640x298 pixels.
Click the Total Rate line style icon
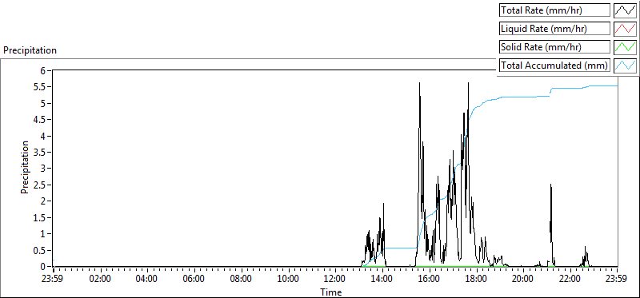point(625,10)
